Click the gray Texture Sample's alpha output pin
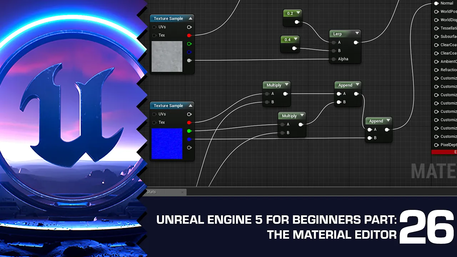 pyautogui.click(x=189, y=60)
